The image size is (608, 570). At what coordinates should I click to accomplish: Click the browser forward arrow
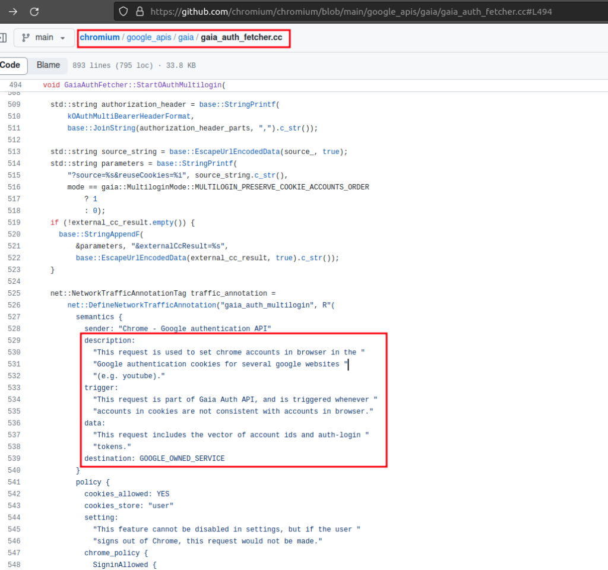pyautogui.click(x=13, y=11)
